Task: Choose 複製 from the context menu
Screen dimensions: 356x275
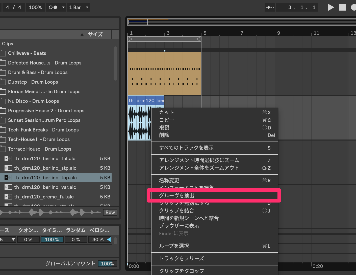Action: tap(215, 128)
